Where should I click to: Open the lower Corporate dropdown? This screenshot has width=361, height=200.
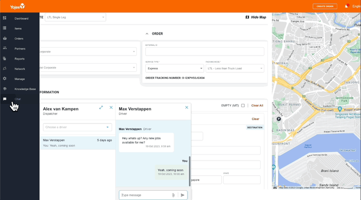click(x=88, y=68)
